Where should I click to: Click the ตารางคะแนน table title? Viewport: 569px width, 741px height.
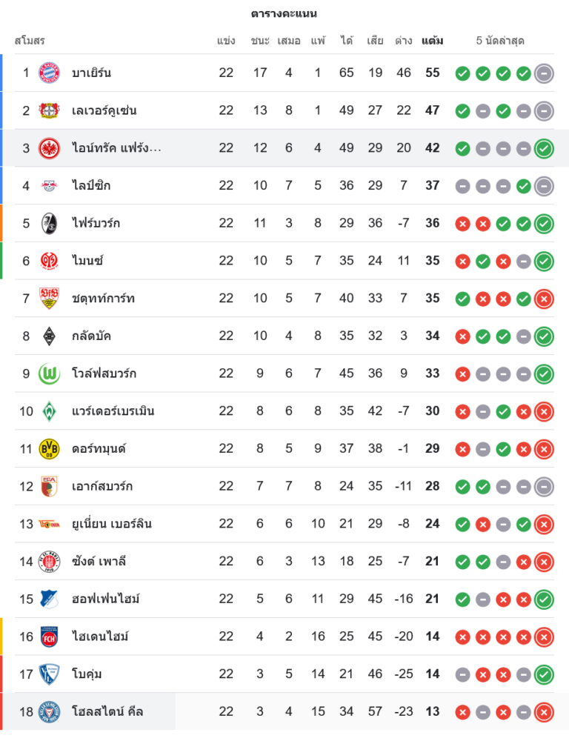pyautogui.click(x=284, y=13)
